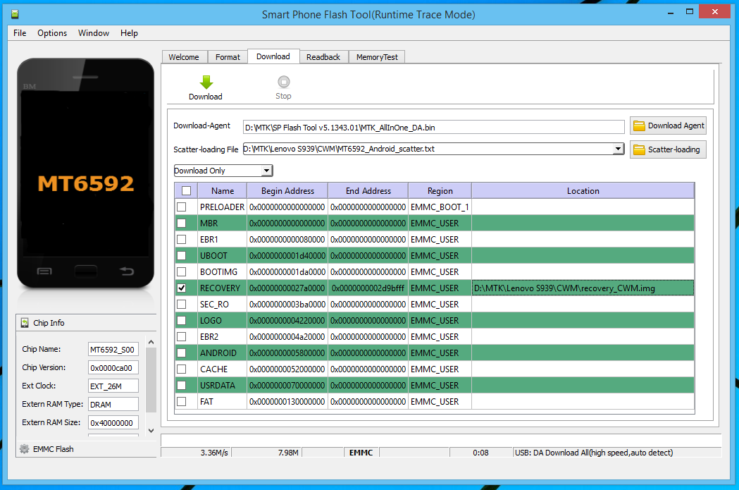Click the Chip Info scroll up arrow

[x=151, y=342]
